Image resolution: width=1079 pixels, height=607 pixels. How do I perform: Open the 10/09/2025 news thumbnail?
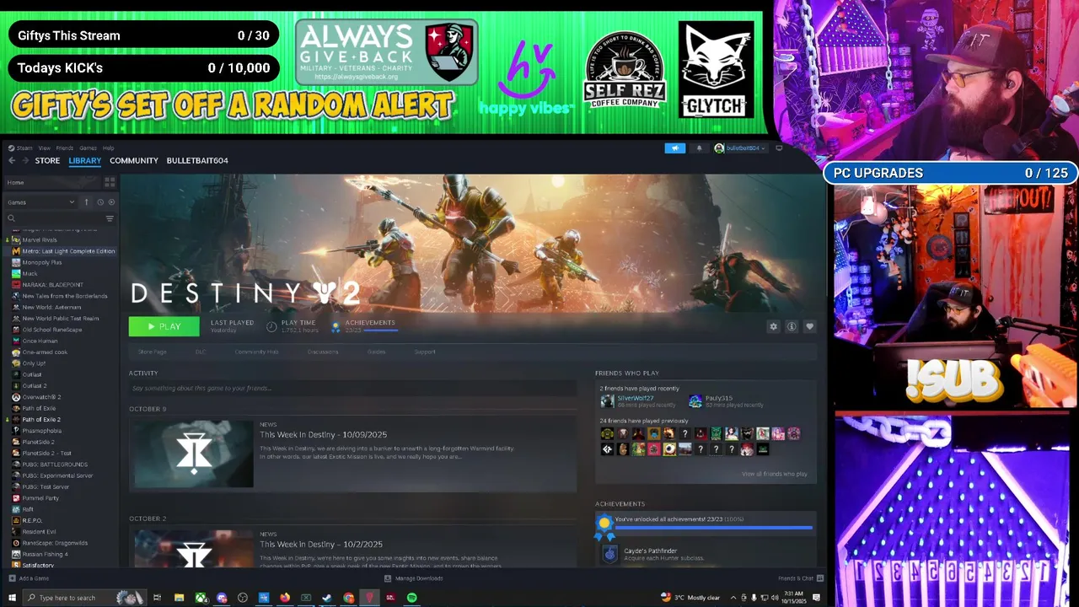click(x=194, y=454)
